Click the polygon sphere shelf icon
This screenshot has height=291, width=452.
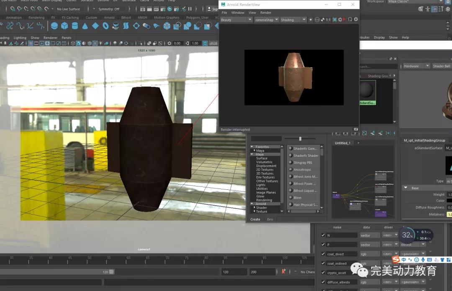(54, 26)
